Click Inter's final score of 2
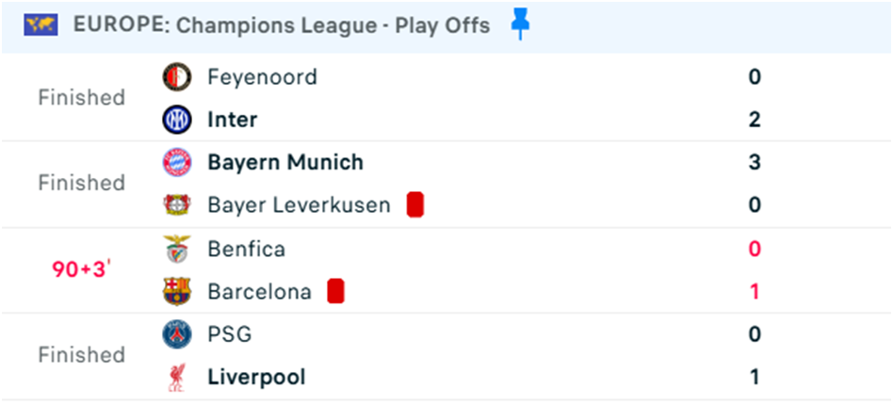 pyautogui.click(x=755, y=120)
